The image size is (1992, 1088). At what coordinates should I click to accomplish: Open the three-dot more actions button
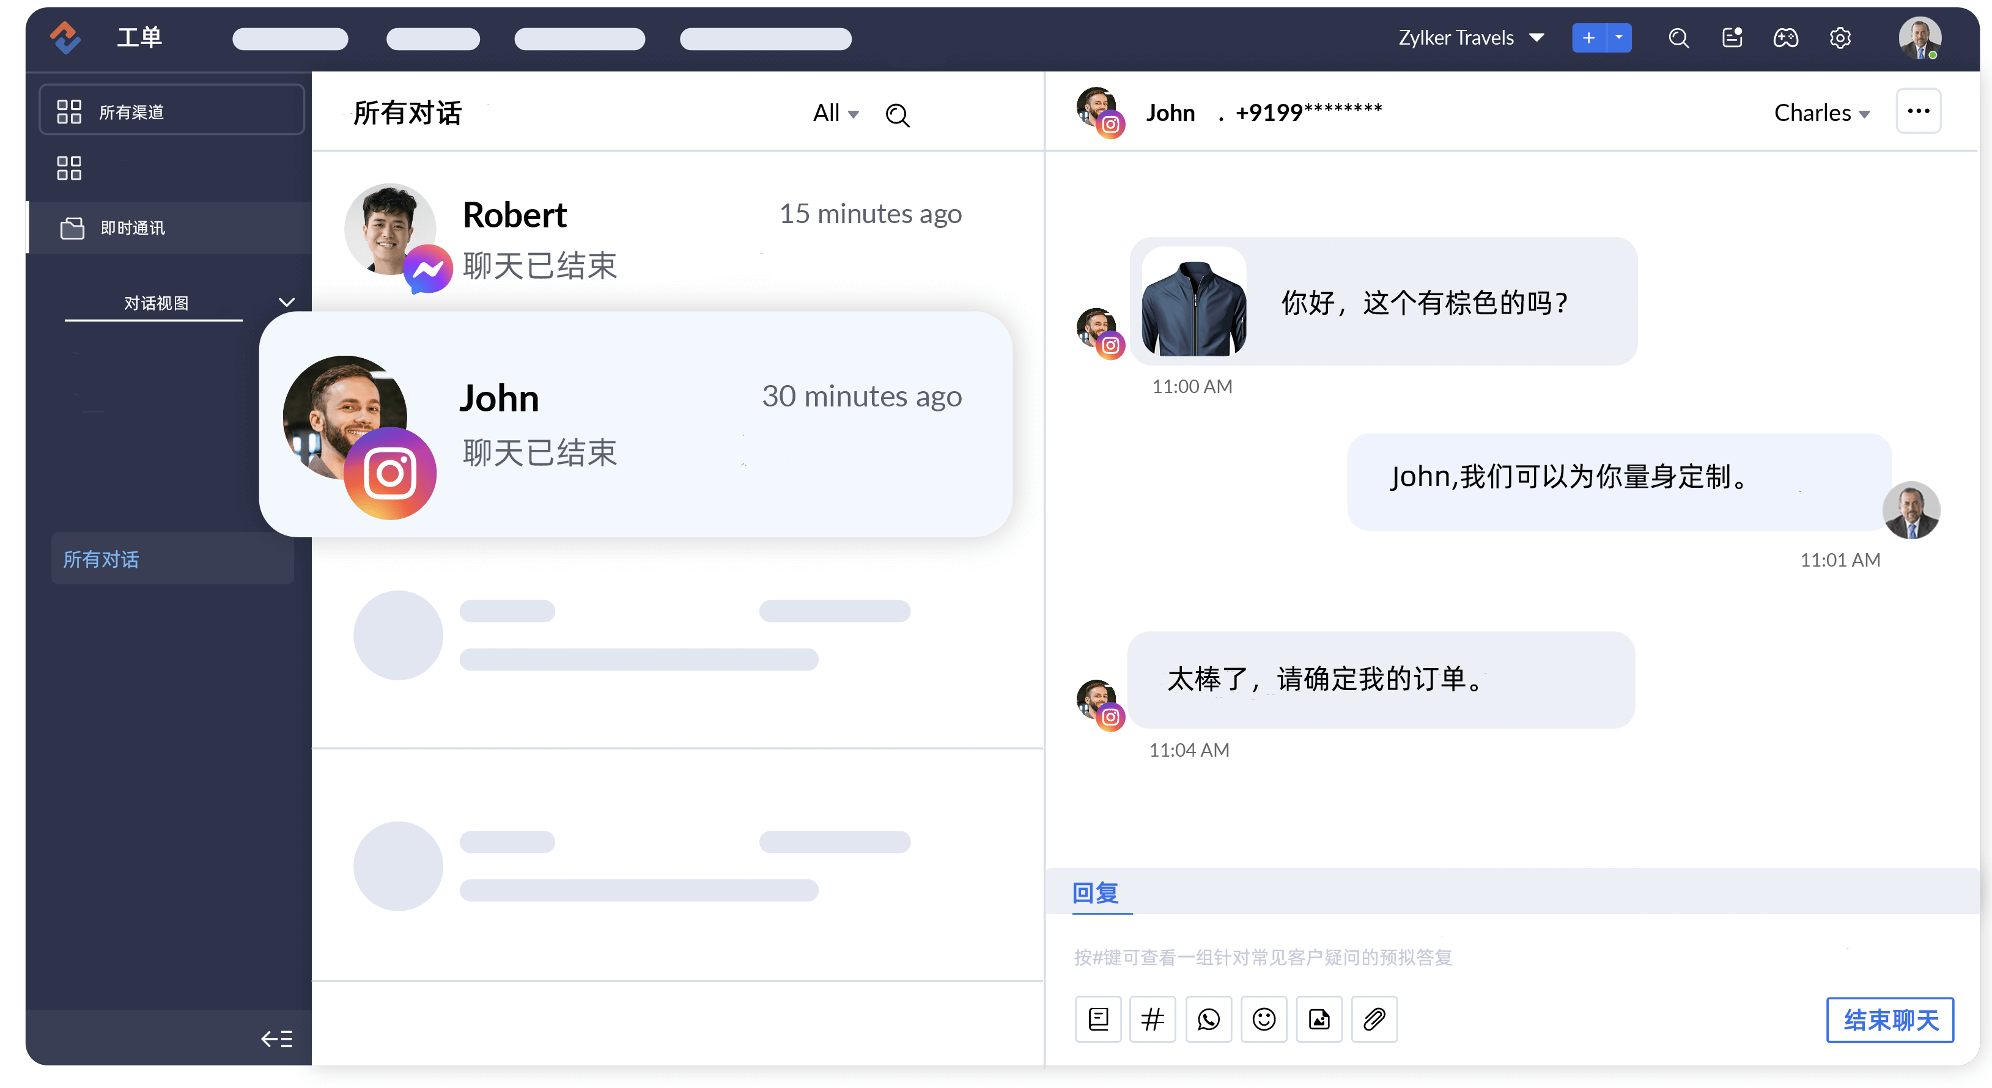pos(1918,111)
